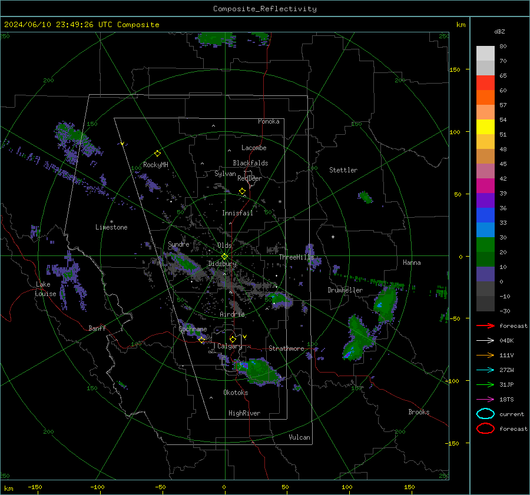Image resolution: width=530 pixels, height=495 pixels.
Task: Click the RedDeer city label
Action: (x=250, y=178)
